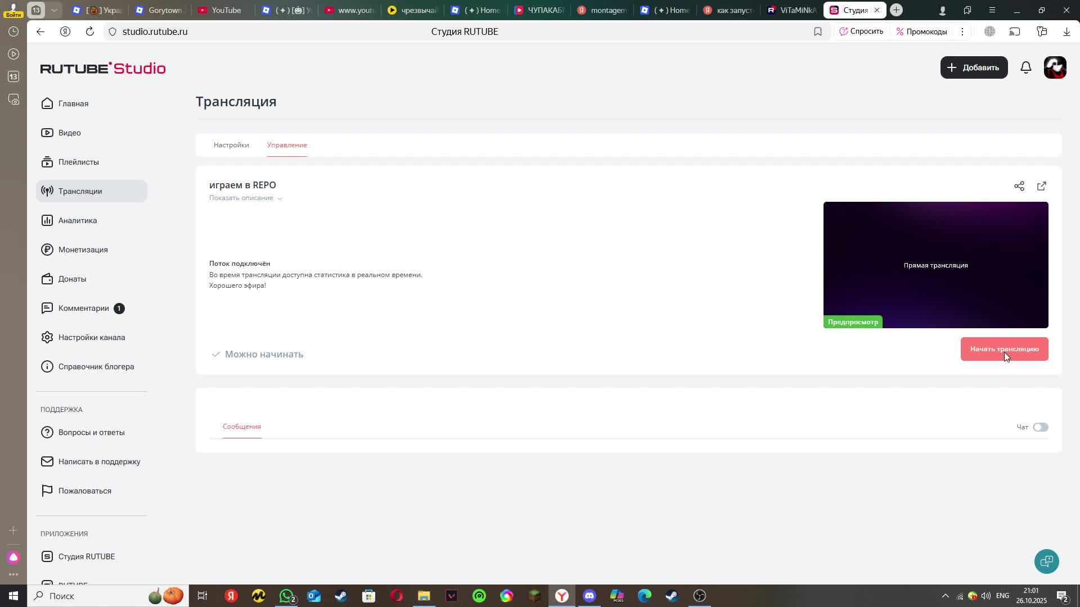Open the user avatar menu

(1055, 67)
